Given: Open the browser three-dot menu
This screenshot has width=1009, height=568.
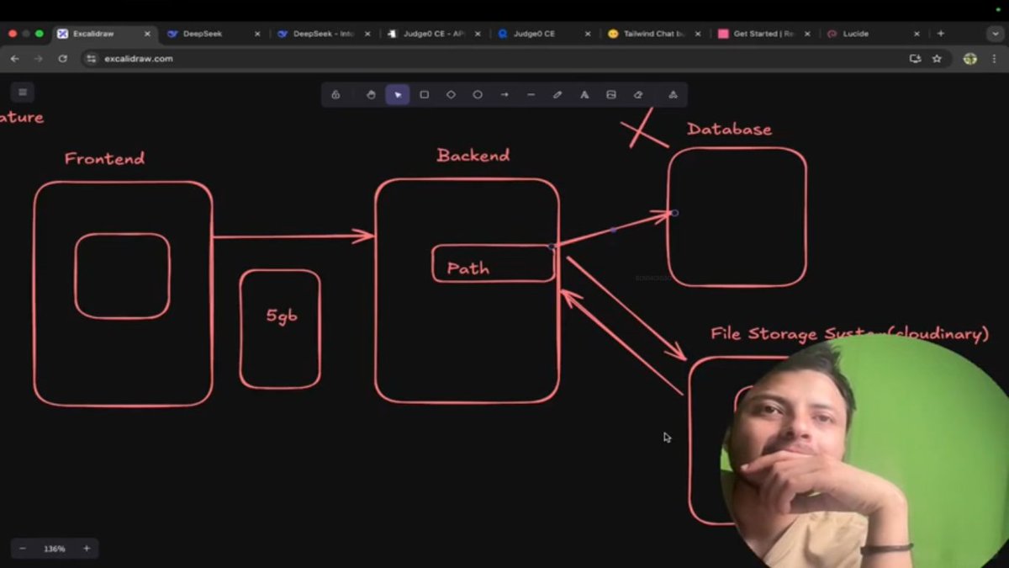Looking at the screenshot, I should [x=996, y=59].
